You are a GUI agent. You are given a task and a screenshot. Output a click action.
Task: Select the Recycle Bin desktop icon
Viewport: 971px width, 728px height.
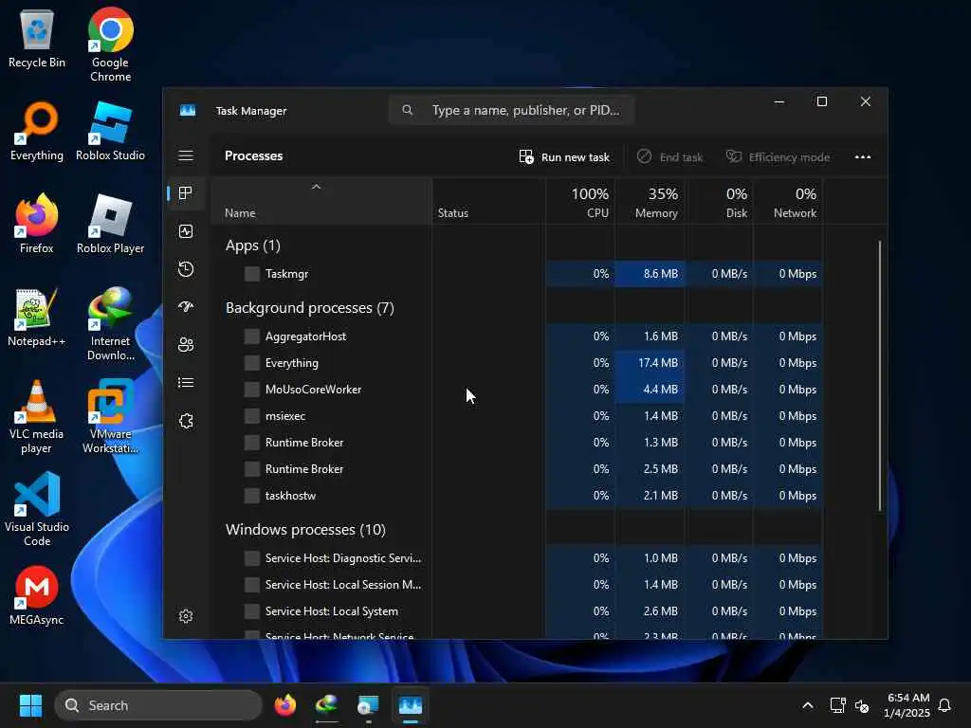(x=37, y=38)
